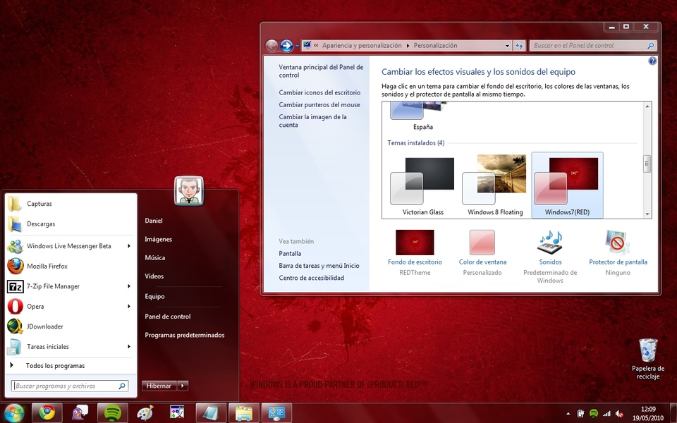Screen dimensions: 677x423
Task: Open Google Chrome from the taskbar
Action: click(47, 412)
